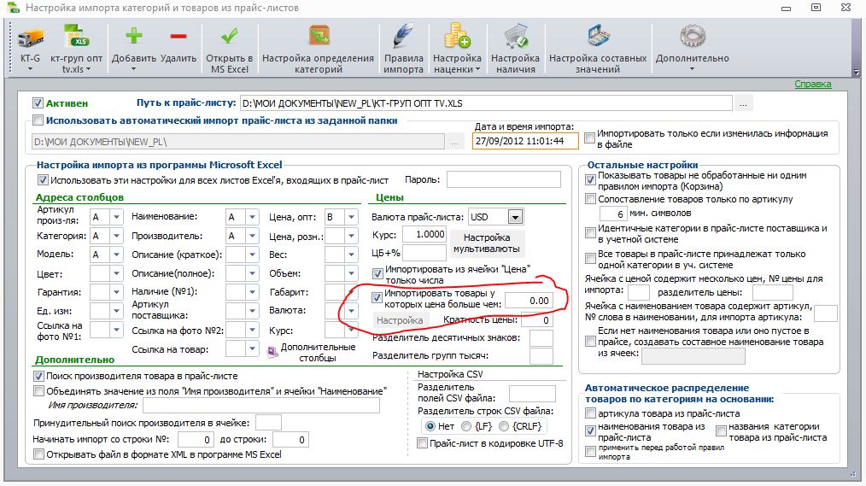Open Правила импорта feather icon
866x486 pixels.
coord(403,36)
